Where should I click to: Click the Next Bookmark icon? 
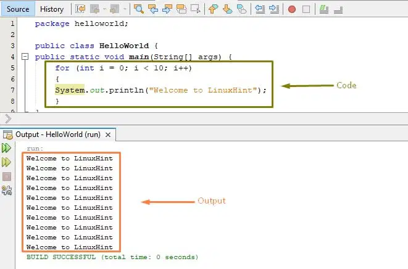(228, 9)
